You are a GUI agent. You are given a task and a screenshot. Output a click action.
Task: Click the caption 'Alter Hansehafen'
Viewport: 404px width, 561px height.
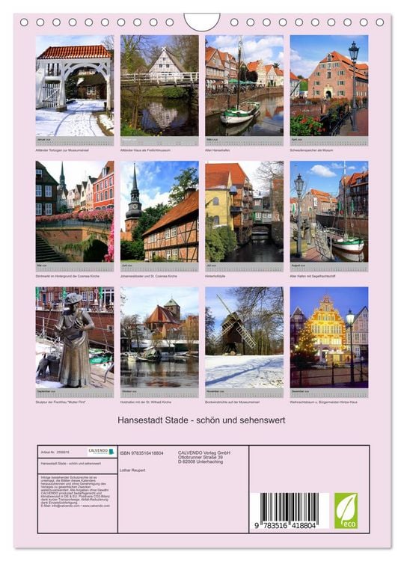point(217,150)
